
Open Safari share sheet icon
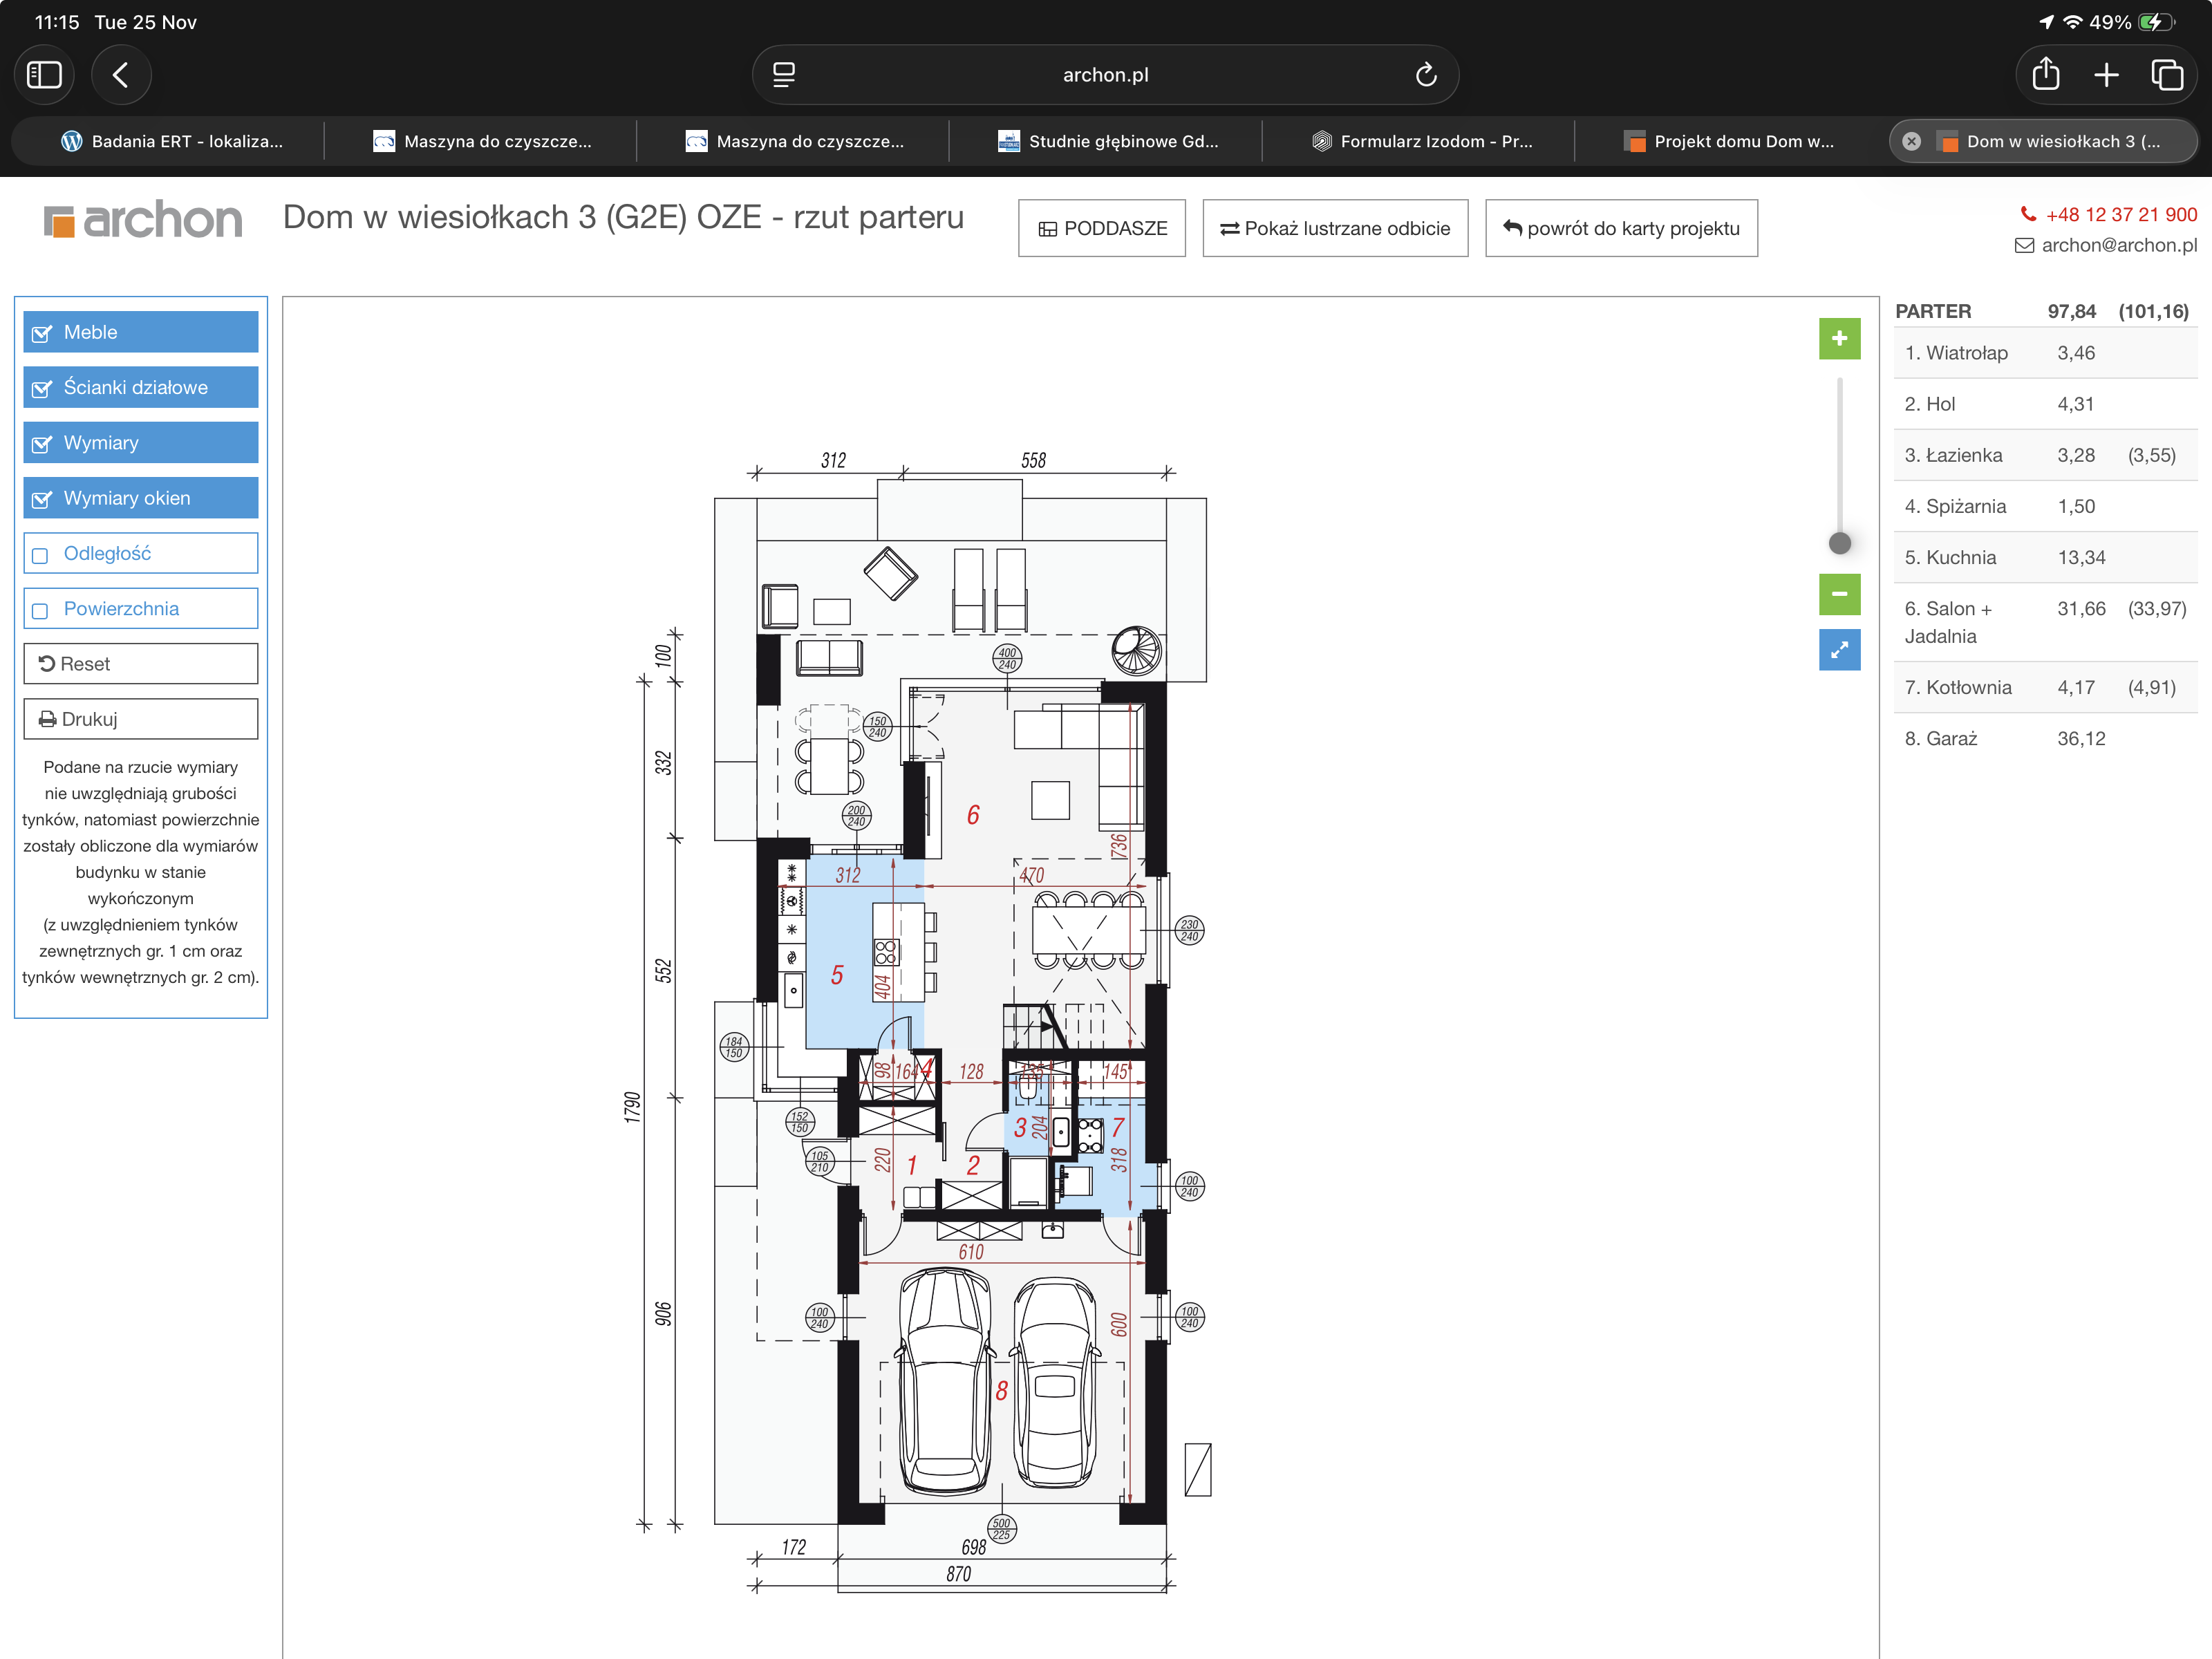coord(2045,75)
